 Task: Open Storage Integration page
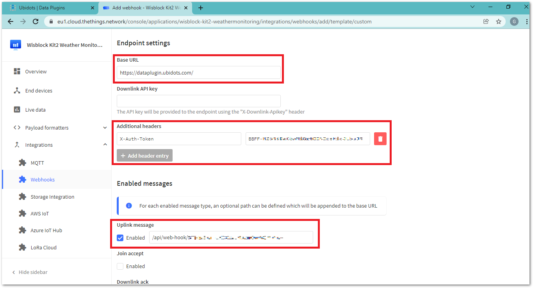(x=52, y=197)
